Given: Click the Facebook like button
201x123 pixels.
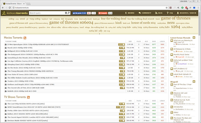Looking at the screenshot, I should [79, 13].
